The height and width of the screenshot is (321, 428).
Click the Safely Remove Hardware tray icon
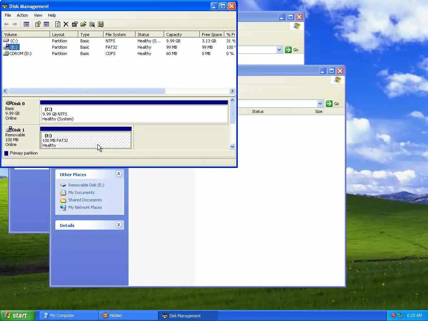click(401, 315)
